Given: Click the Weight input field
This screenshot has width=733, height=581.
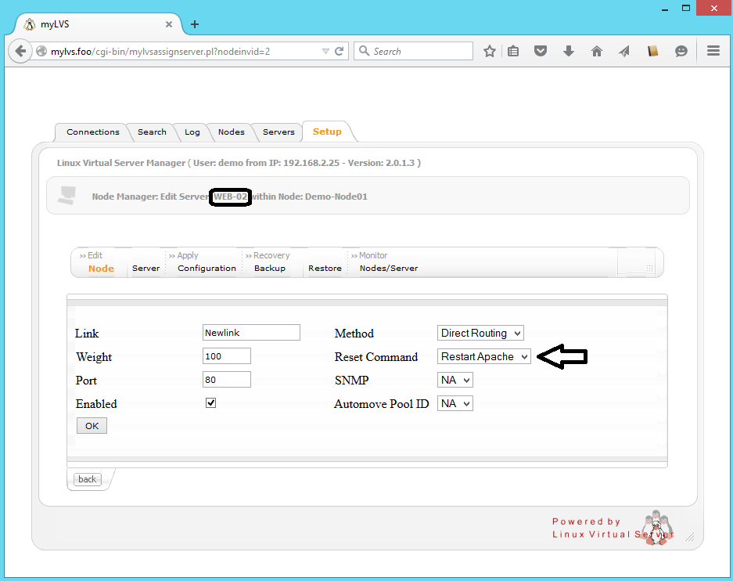Looking at the screenshot, I should pyautogui.click(x=226, y=357).
